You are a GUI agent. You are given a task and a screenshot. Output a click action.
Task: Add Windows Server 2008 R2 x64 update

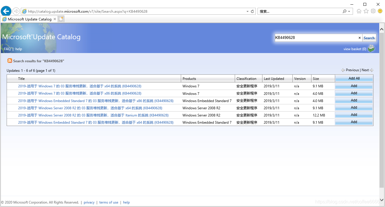(354, 108)
